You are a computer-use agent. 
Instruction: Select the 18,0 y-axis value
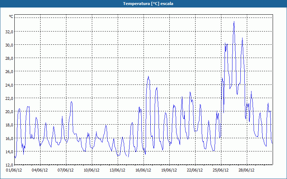click(9, 125)
